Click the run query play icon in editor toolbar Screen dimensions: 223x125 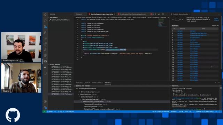[156, 14]
